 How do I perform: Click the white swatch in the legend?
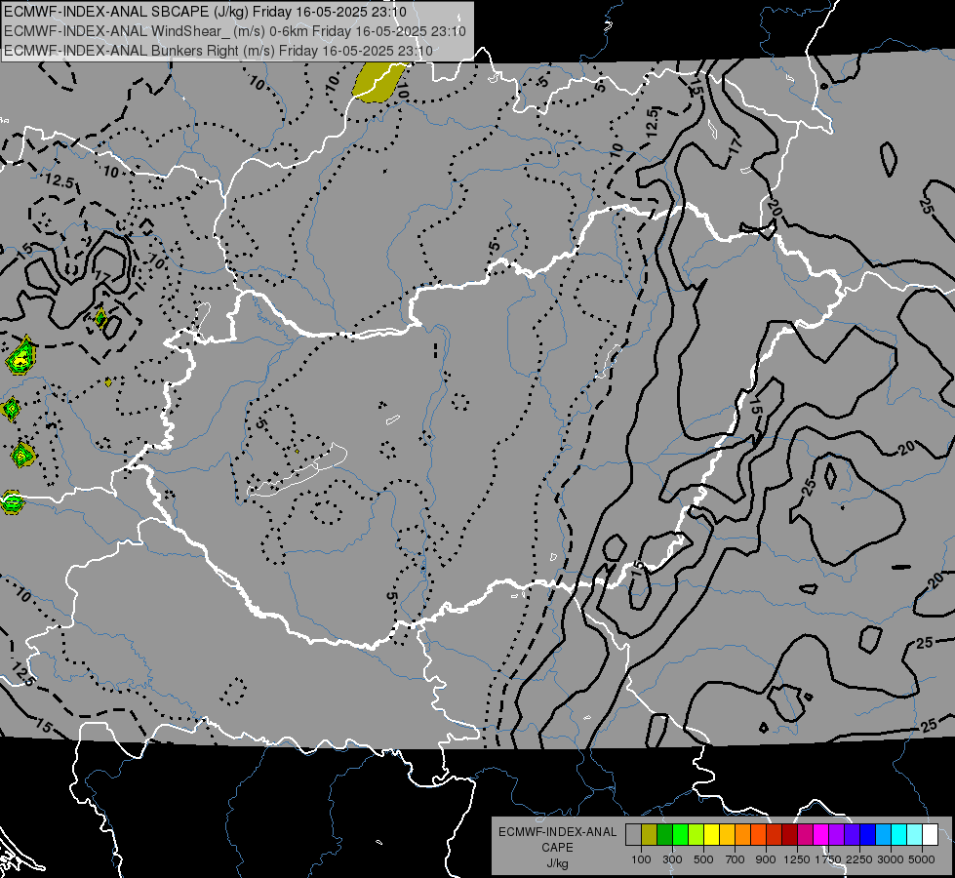931,834
